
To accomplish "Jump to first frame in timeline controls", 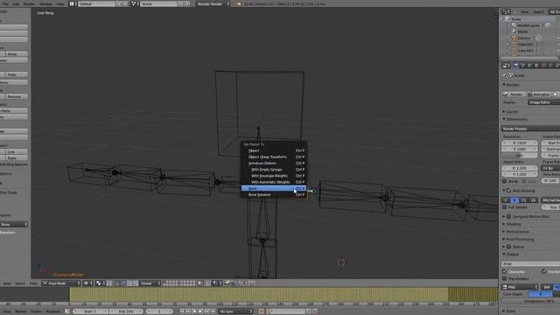I will [x=182, y=311].
